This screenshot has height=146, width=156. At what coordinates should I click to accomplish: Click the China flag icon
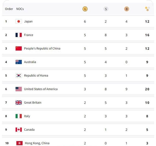pos(18,49)
